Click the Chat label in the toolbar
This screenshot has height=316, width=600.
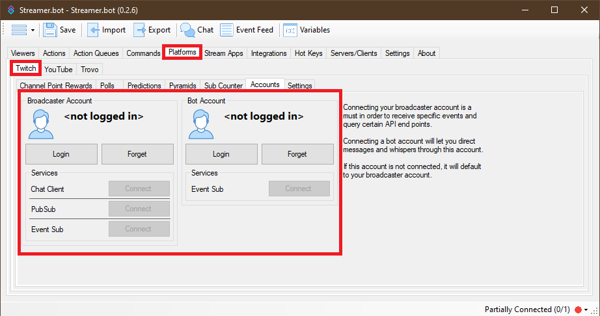[x=205, y=30]
